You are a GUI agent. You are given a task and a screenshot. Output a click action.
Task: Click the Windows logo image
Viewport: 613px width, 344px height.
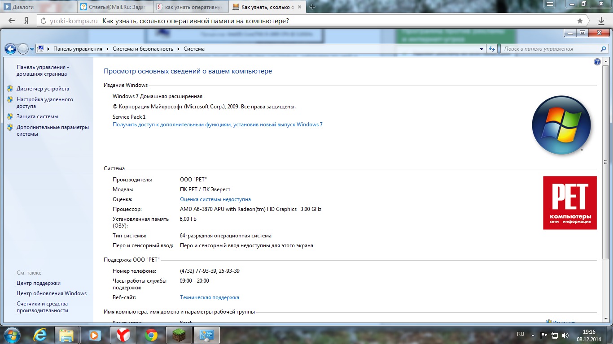point(561,125)
